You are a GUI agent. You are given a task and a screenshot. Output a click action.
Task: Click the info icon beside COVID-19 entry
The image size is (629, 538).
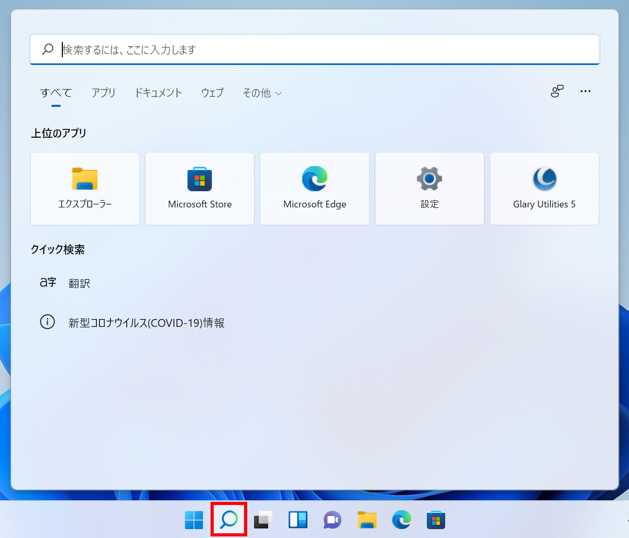point(47,322)
